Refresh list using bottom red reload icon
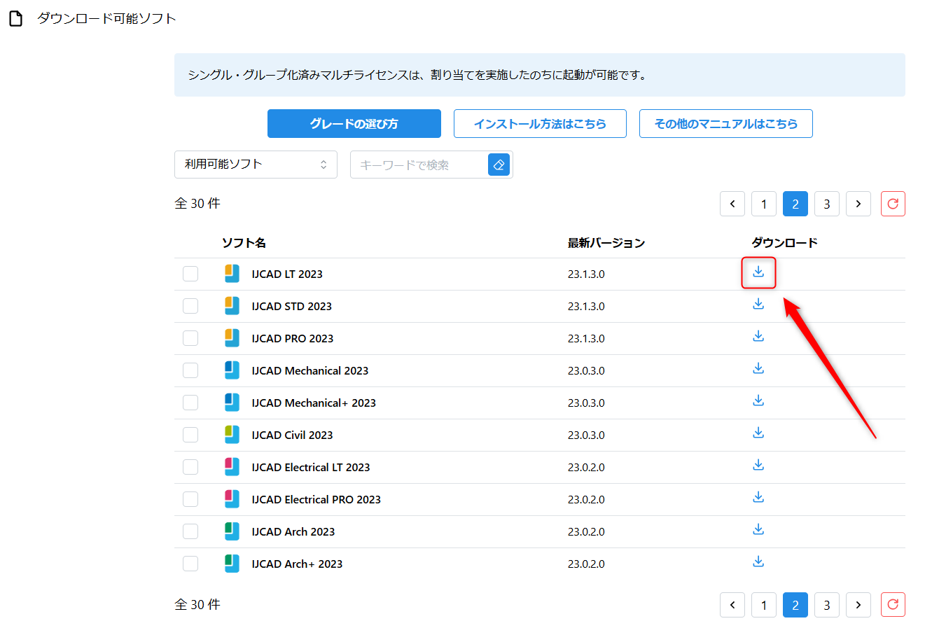This screenshot has height=628, width=925. [x=893, y=605]
